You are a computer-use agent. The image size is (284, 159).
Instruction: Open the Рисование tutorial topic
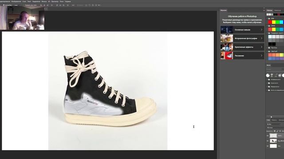(x=242, y=56)
